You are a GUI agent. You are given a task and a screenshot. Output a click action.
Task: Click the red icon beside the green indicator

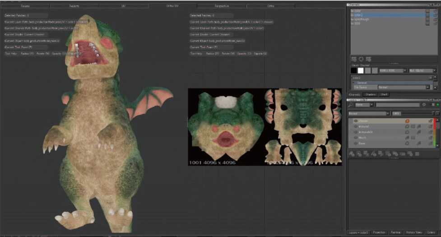click(x=433, y=105)
